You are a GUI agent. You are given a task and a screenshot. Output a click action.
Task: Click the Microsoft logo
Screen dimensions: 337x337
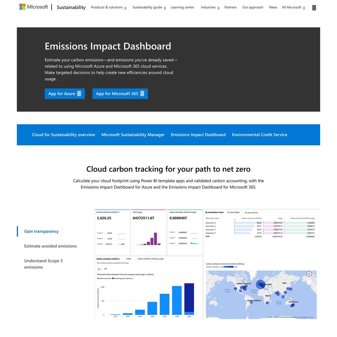[34, 7]
